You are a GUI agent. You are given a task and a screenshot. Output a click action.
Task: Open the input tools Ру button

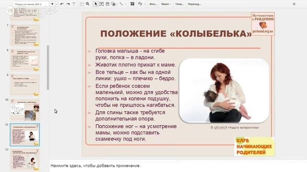(x=140, y=4)
